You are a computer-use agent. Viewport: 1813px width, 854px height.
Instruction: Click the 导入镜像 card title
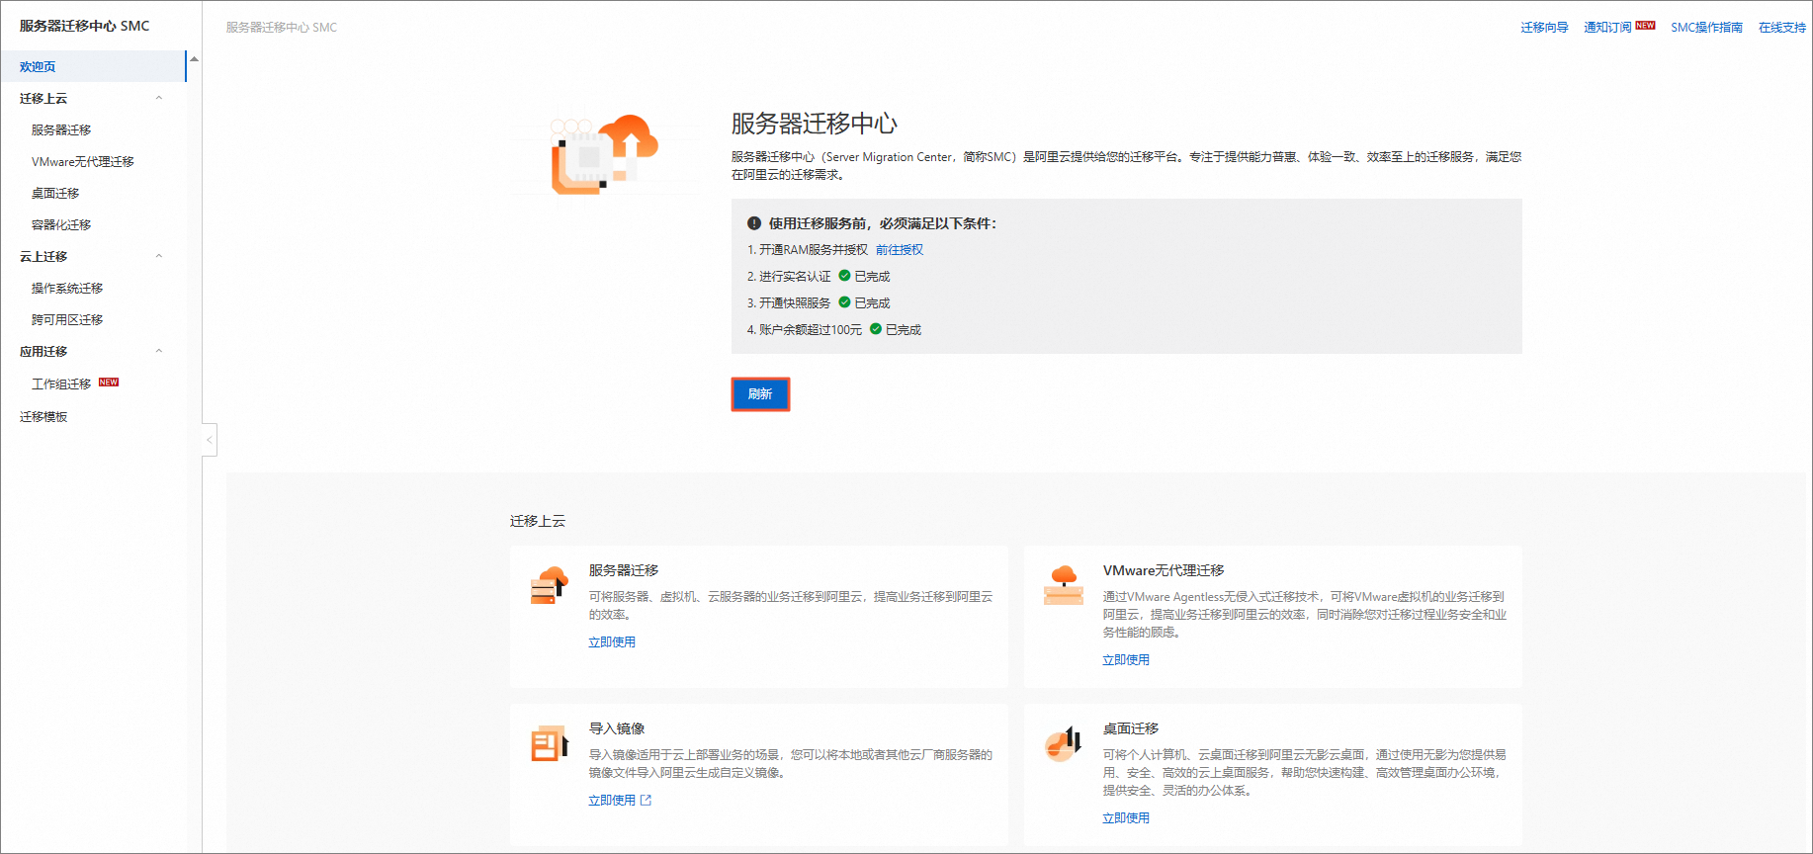[617, 728]
